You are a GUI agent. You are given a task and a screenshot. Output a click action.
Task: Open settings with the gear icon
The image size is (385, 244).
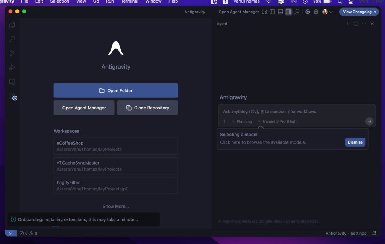pyautogui.click(x=316, y=12)
